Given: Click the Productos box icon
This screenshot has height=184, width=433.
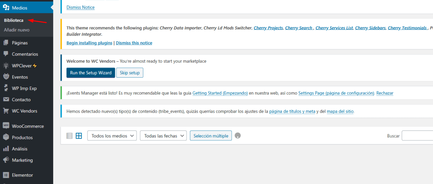Looking at the screenshot, I should click(x=6, y=137).
